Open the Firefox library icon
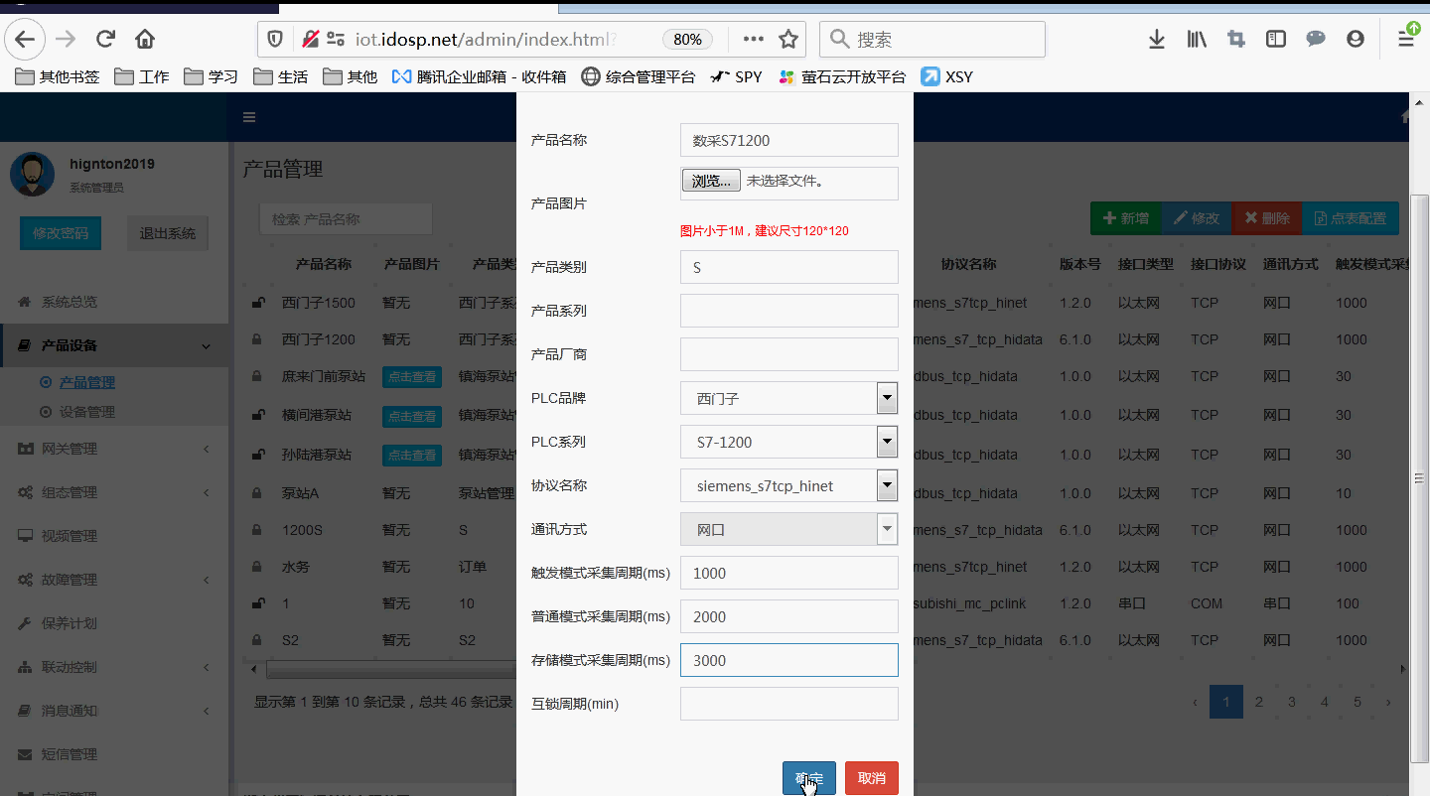This screenshot has height=796, width=1430. (x=1196, y=39)
